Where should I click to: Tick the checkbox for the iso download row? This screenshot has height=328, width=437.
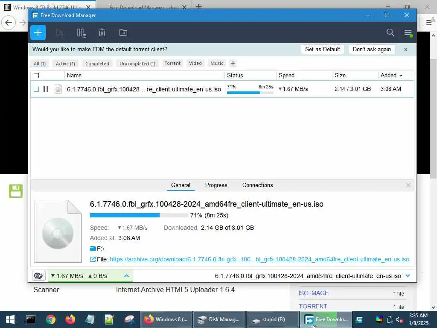pyautogui.click(x=36, y=89)
